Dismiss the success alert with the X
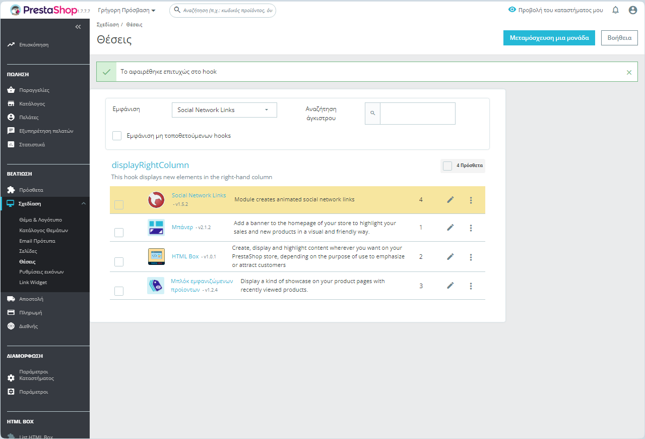645x439 pixels. [629, 72]
